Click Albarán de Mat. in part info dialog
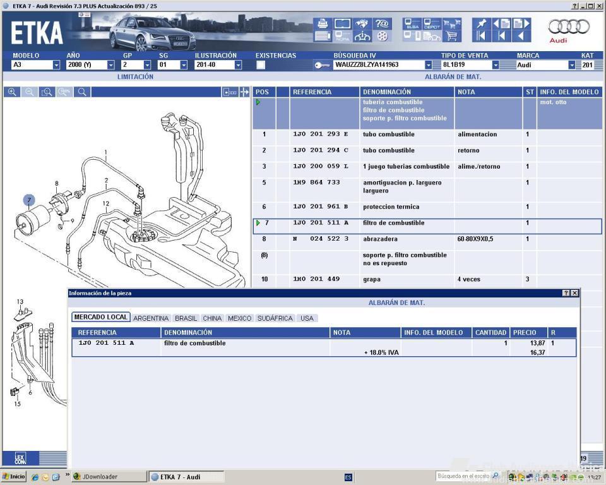This screenshot has width=606, height=485. pyautogui.click(x=396, y=303)
